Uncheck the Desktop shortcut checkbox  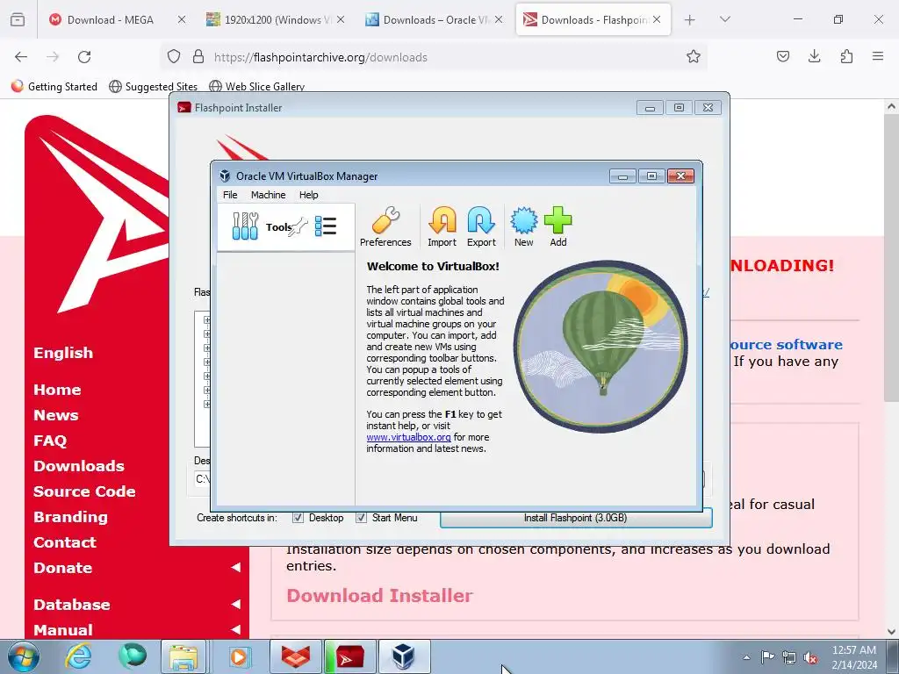tap(298, 518)
